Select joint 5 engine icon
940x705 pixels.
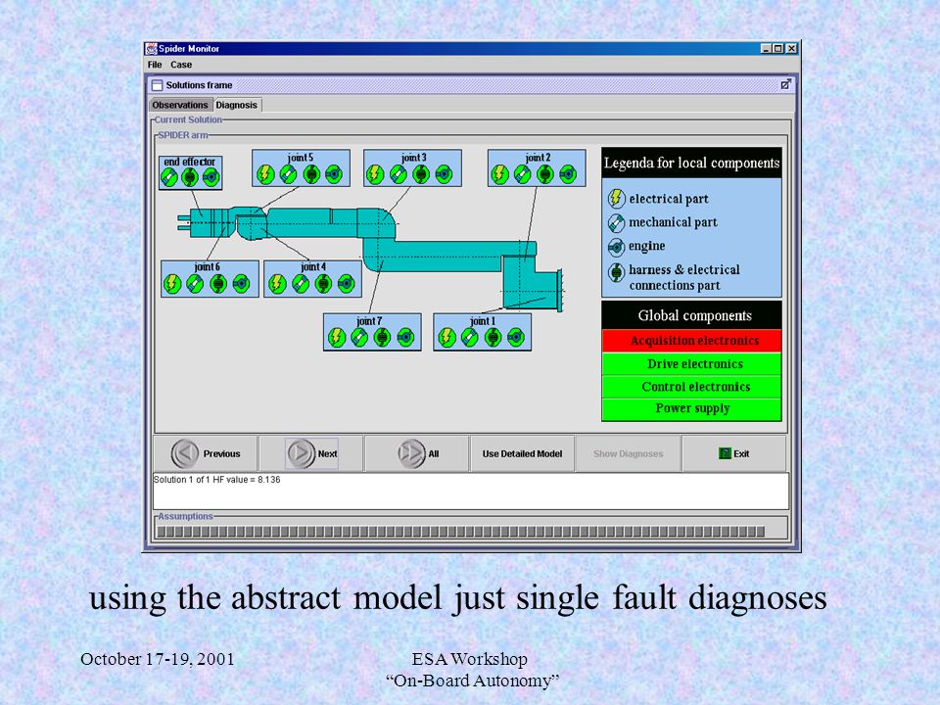click(334, 174)
